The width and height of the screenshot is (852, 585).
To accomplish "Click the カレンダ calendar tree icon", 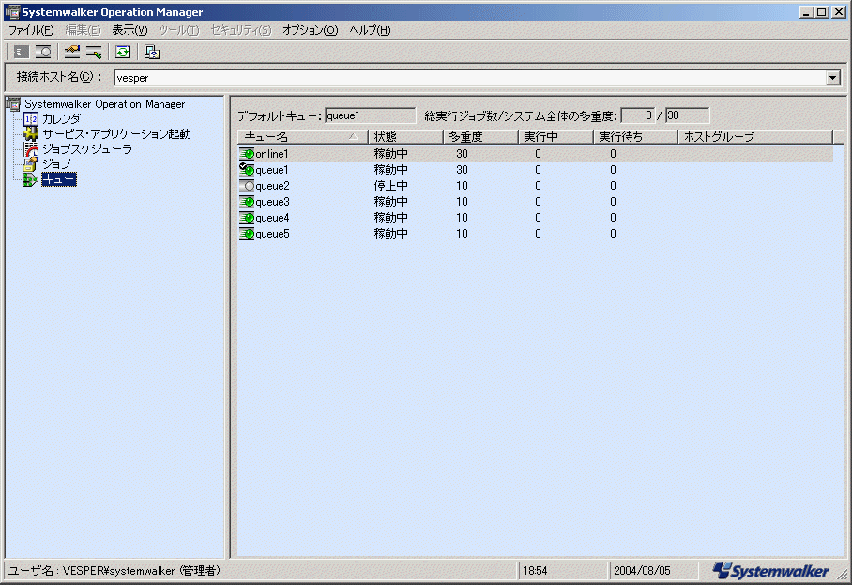I will pos(31,119).
